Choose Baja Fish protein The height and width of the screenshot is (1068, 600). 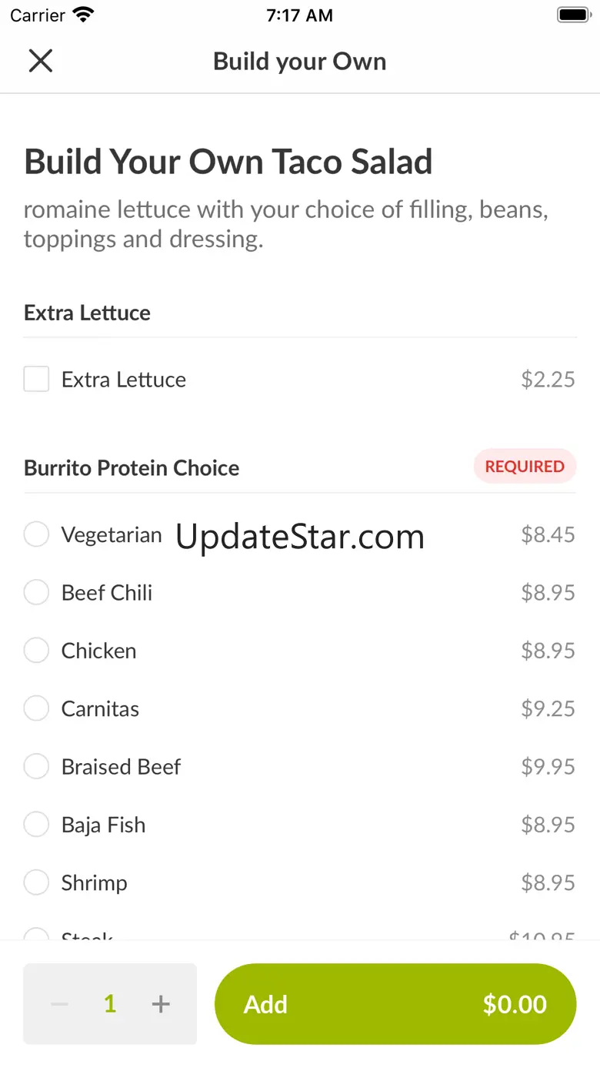(x=36, y=825)
